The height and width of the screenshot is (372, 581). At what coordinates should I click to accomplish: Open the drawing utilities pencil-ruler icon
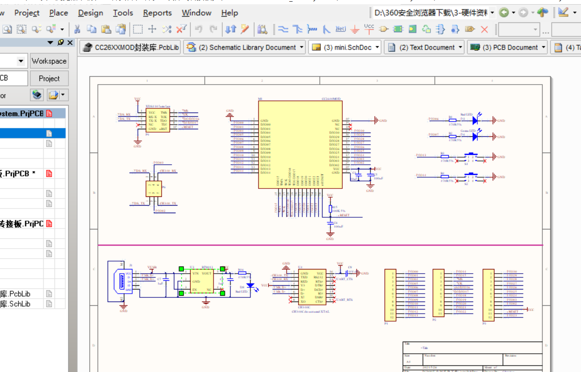[x=563, y=13]
